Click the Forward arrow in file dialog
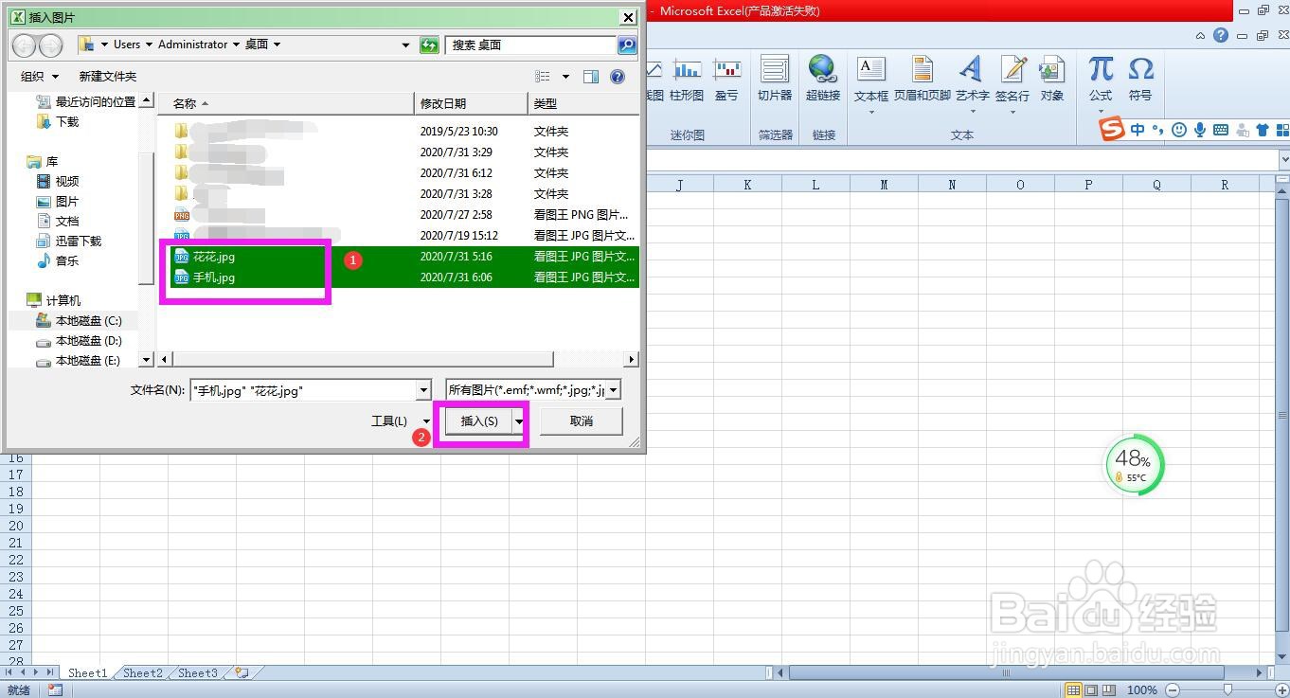Screen dimensions: 1290x698 [50, 45]
